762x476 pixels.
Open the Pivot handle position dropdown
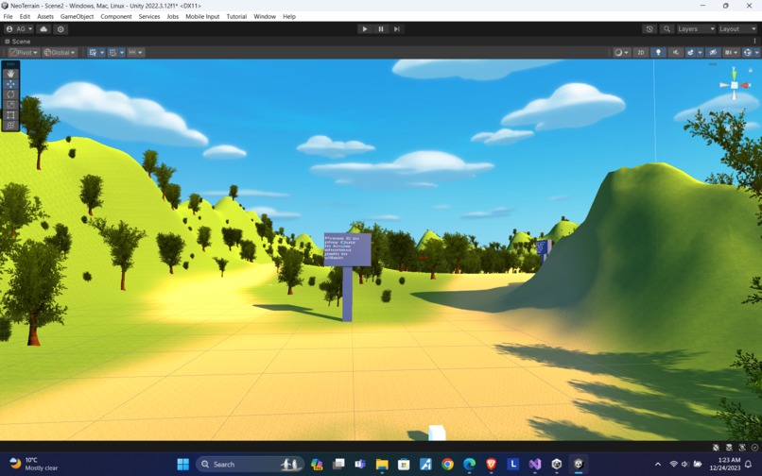point(24,53)
